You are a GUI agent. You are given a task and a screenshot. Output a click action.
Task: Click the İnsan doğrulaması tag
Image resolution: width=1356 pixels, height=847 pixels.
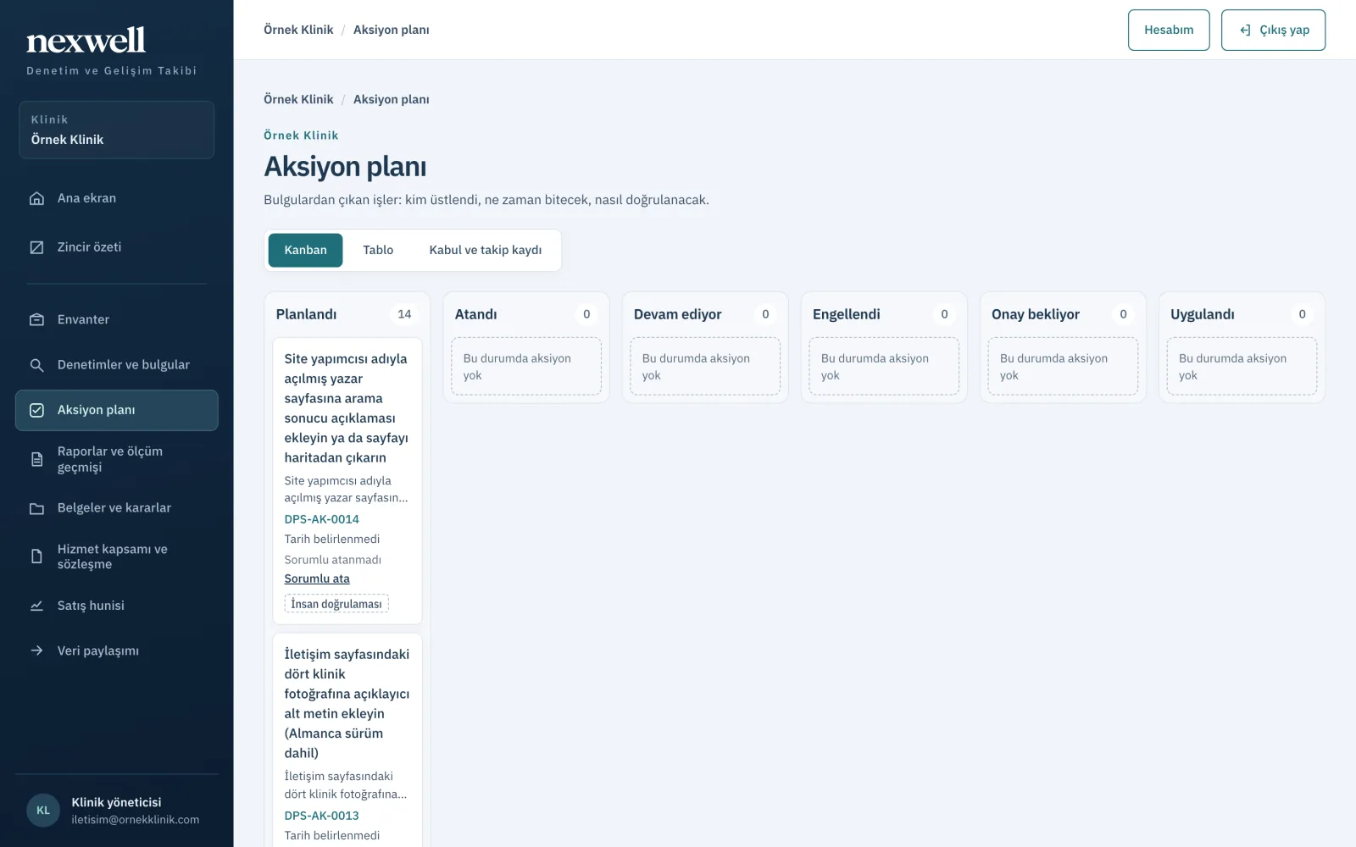(x=336, y=604)
